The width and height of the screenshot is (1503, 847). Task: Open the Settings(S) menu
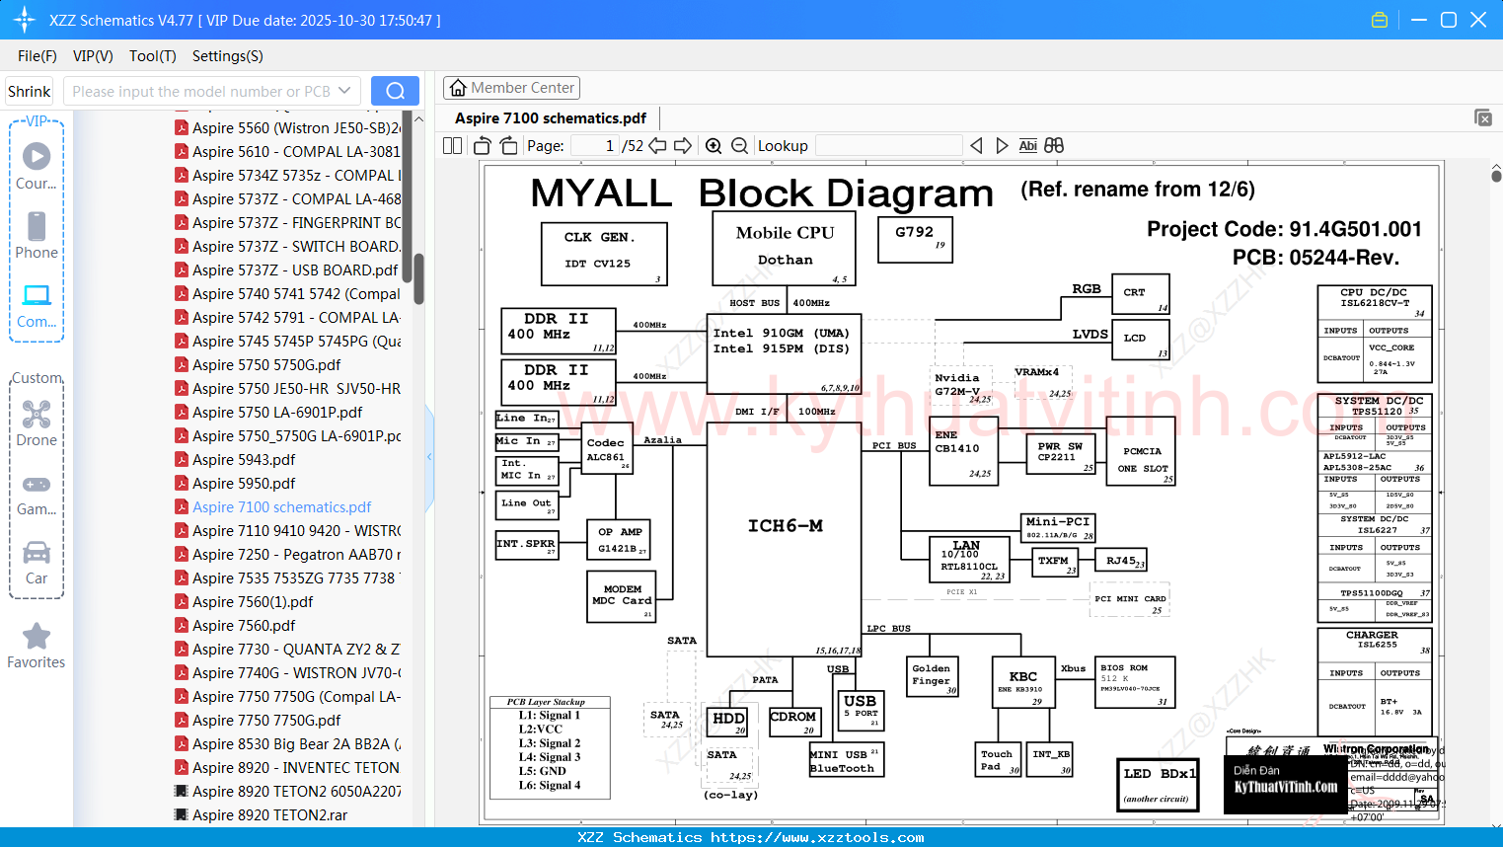click(x=228, y=56)
